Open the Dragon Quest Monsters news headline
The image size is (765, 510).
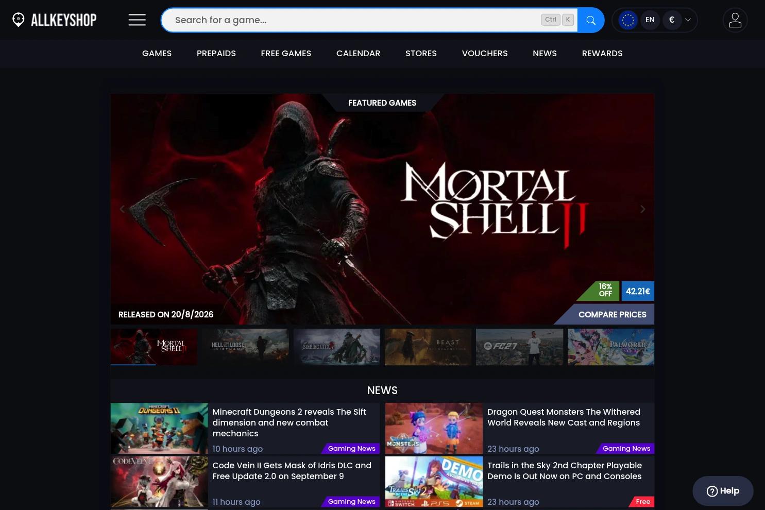[x=564, y=417]
